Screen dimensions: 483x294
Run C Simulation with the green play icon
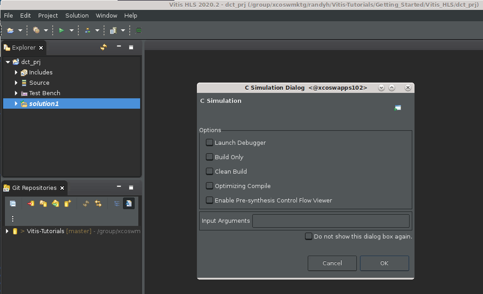(x=61, y=30)
